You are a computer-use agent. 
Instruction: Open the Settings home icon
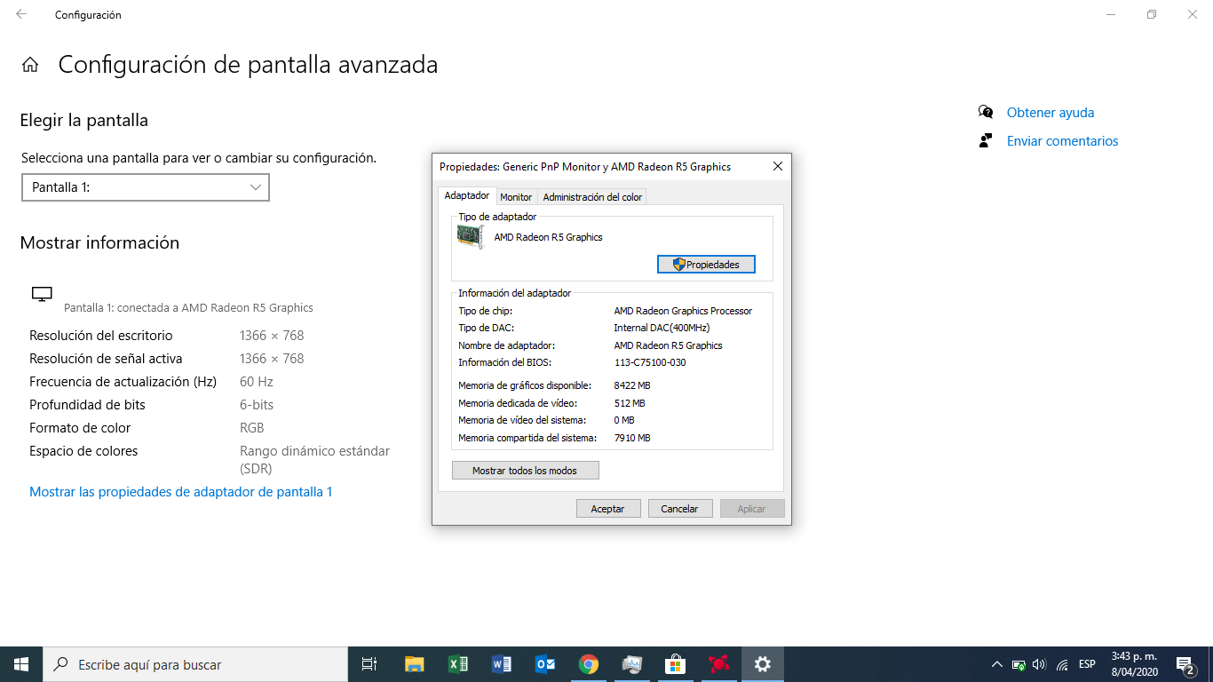click(x=30, y=65)
